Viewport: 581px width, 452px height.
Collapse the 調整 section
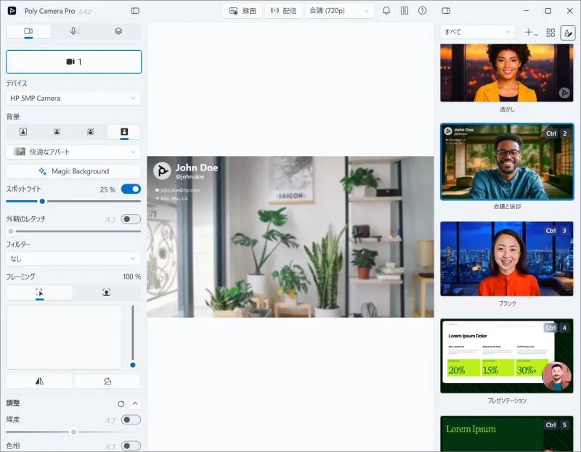point(135,404)
